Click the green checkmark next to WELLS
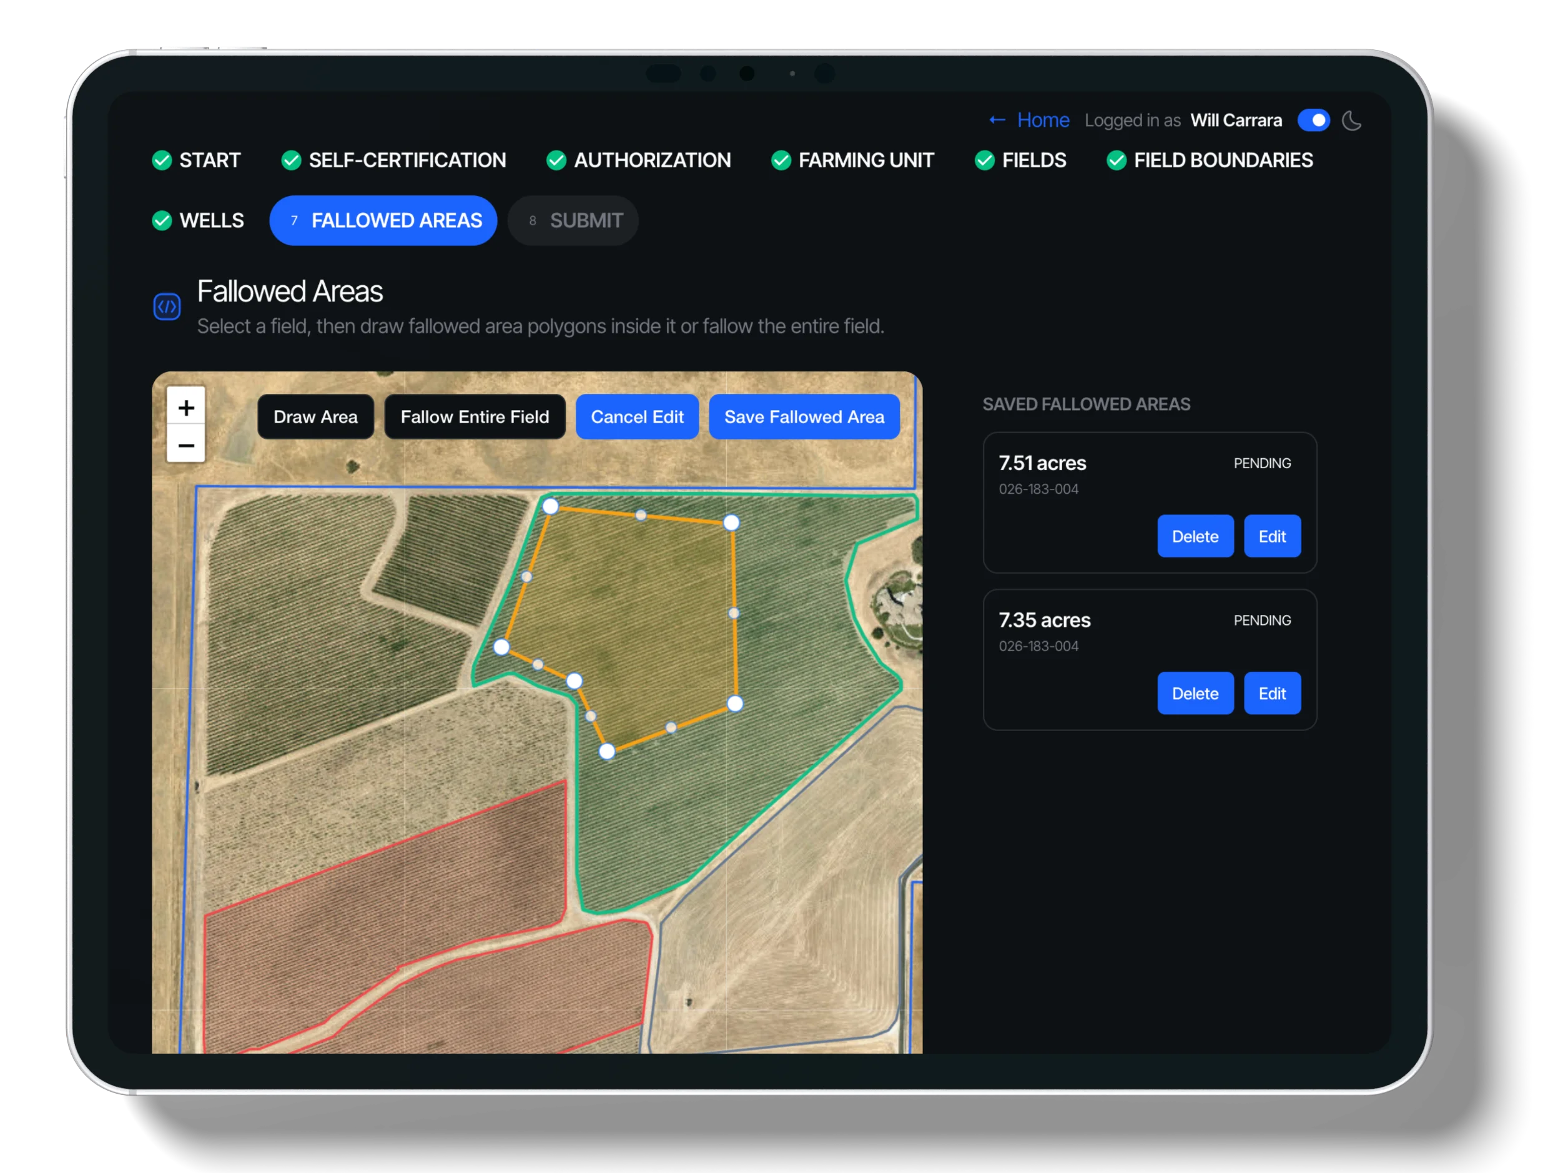The image size is (1543, 1173). [162, 220]
